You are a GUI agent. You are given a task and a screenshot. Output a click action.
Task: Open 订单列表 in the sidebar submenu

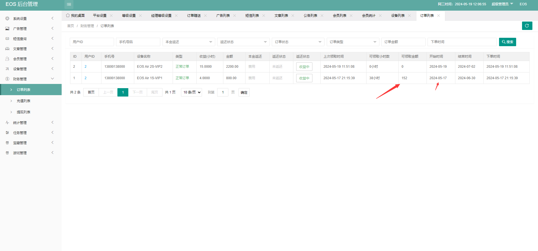point(31,90)
